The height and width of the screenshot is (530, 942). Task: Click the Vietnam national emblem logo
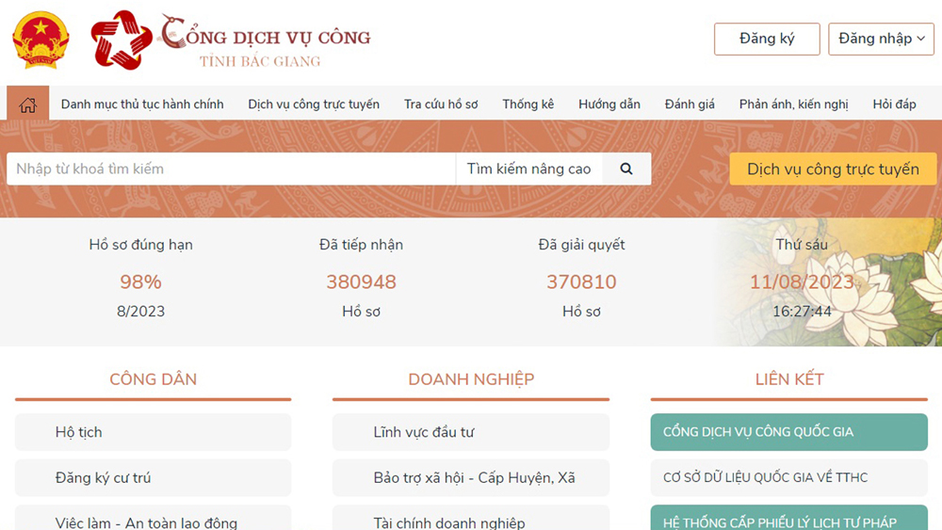pos(41,40)
